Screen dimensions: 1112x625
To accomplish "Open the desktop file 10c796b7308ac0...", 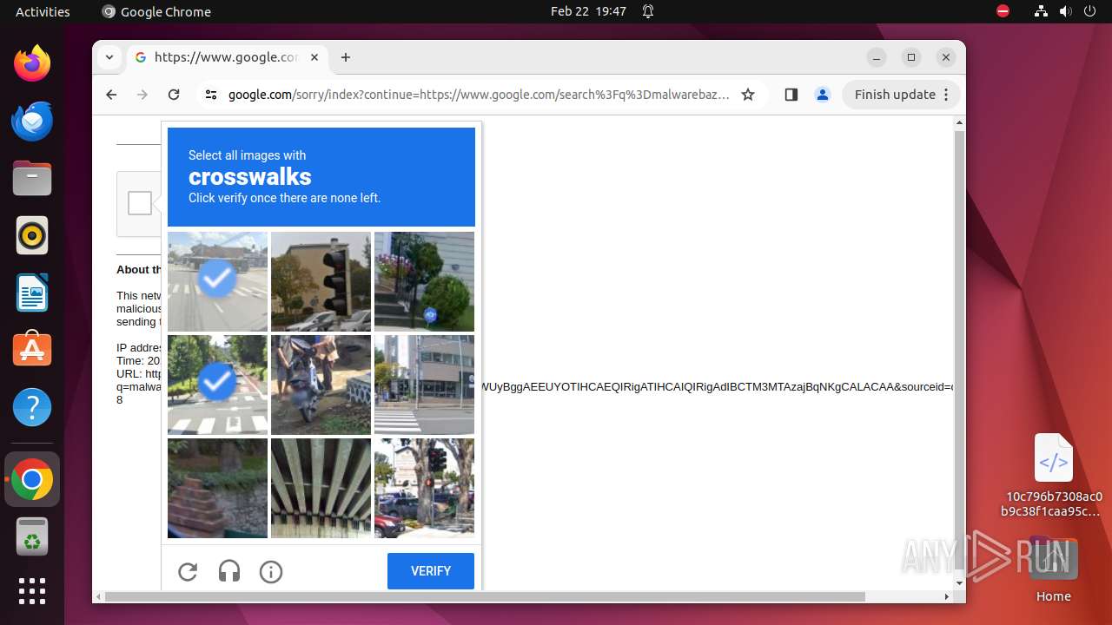I will coord(1054,476).
